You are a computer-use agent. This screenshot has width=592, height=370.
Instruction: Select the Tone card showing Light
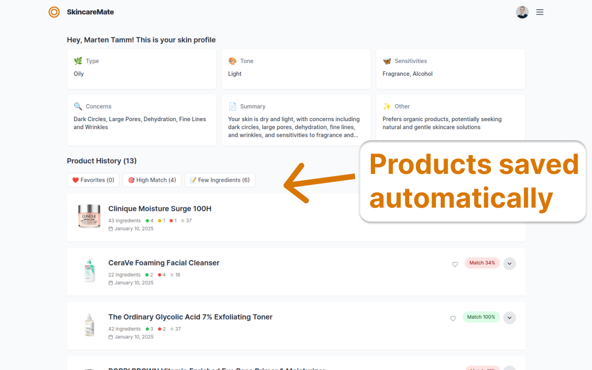point(296,69)
